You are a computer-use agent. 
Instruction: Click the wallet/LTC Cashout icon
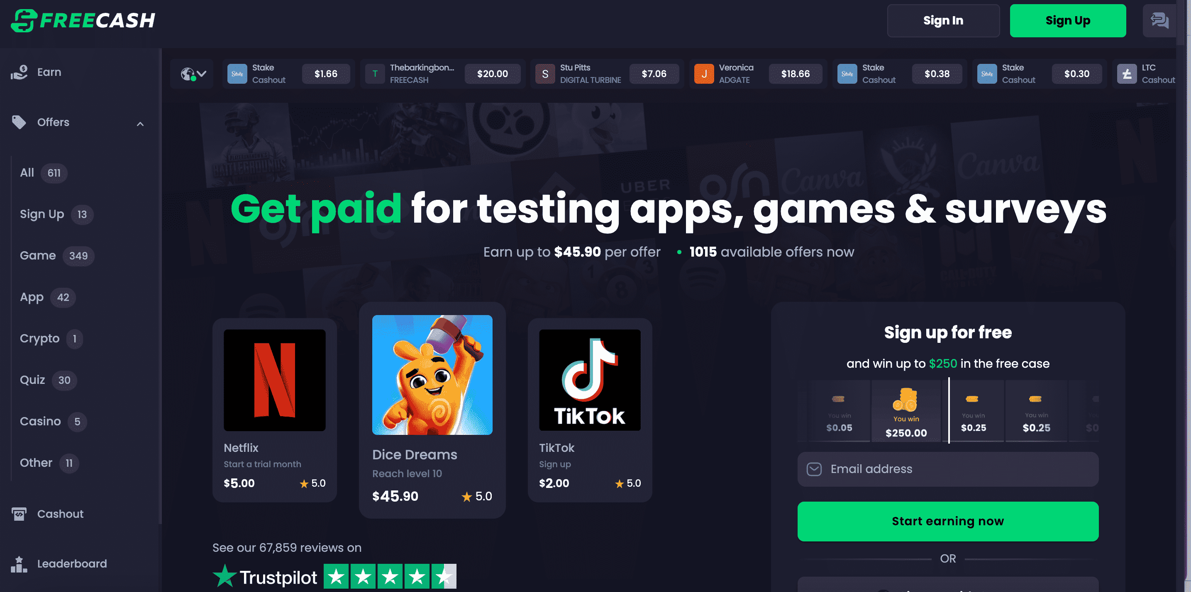(1128, 73)
